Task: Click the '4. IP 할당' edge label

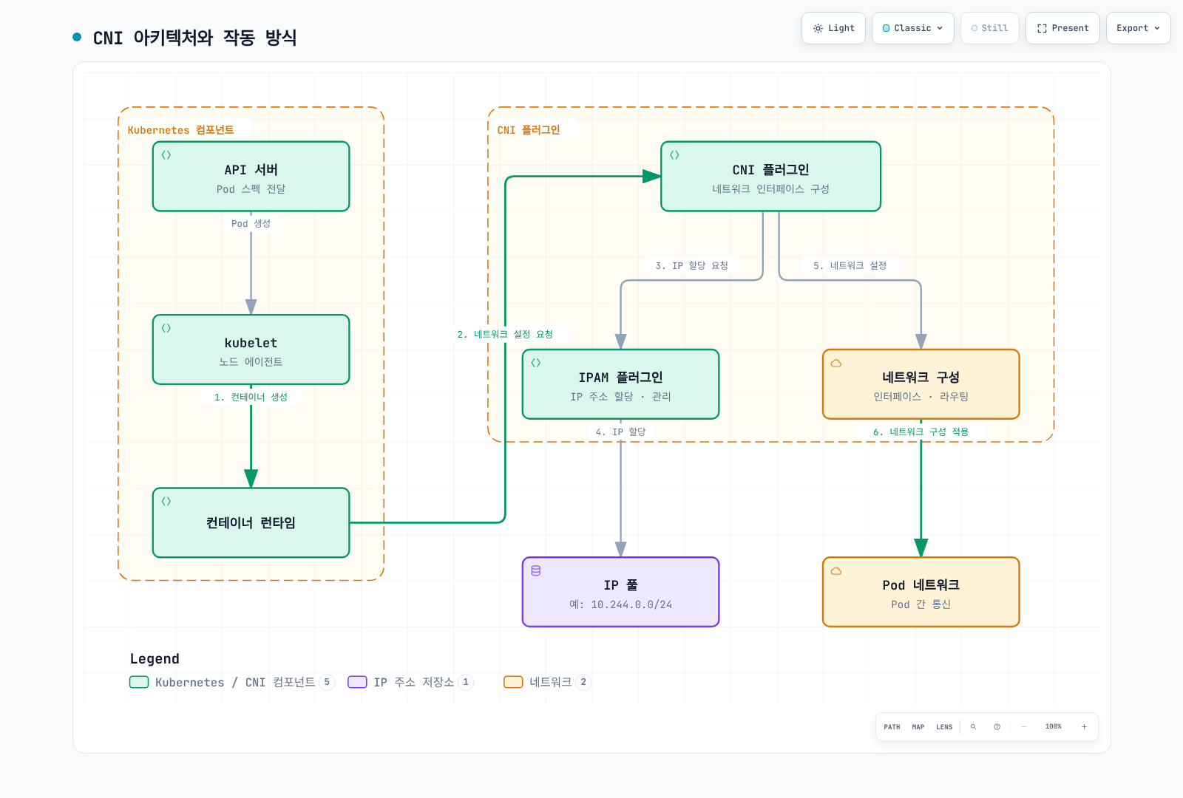Action: 620,432
